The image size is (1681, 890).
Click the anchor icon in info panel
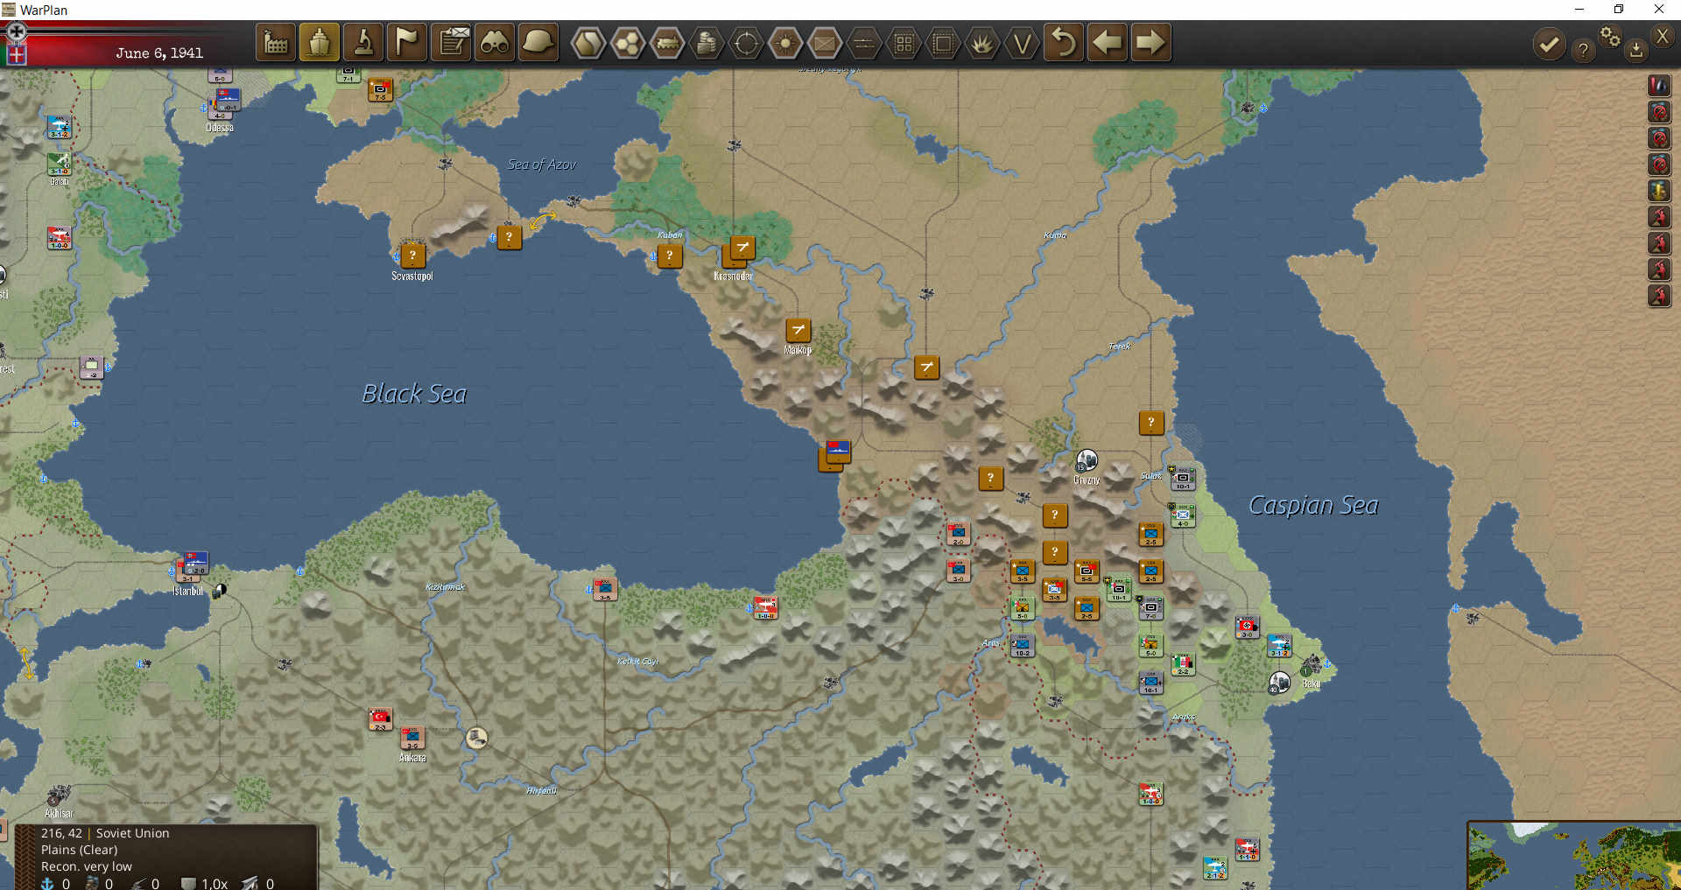(x=47, y=883)
